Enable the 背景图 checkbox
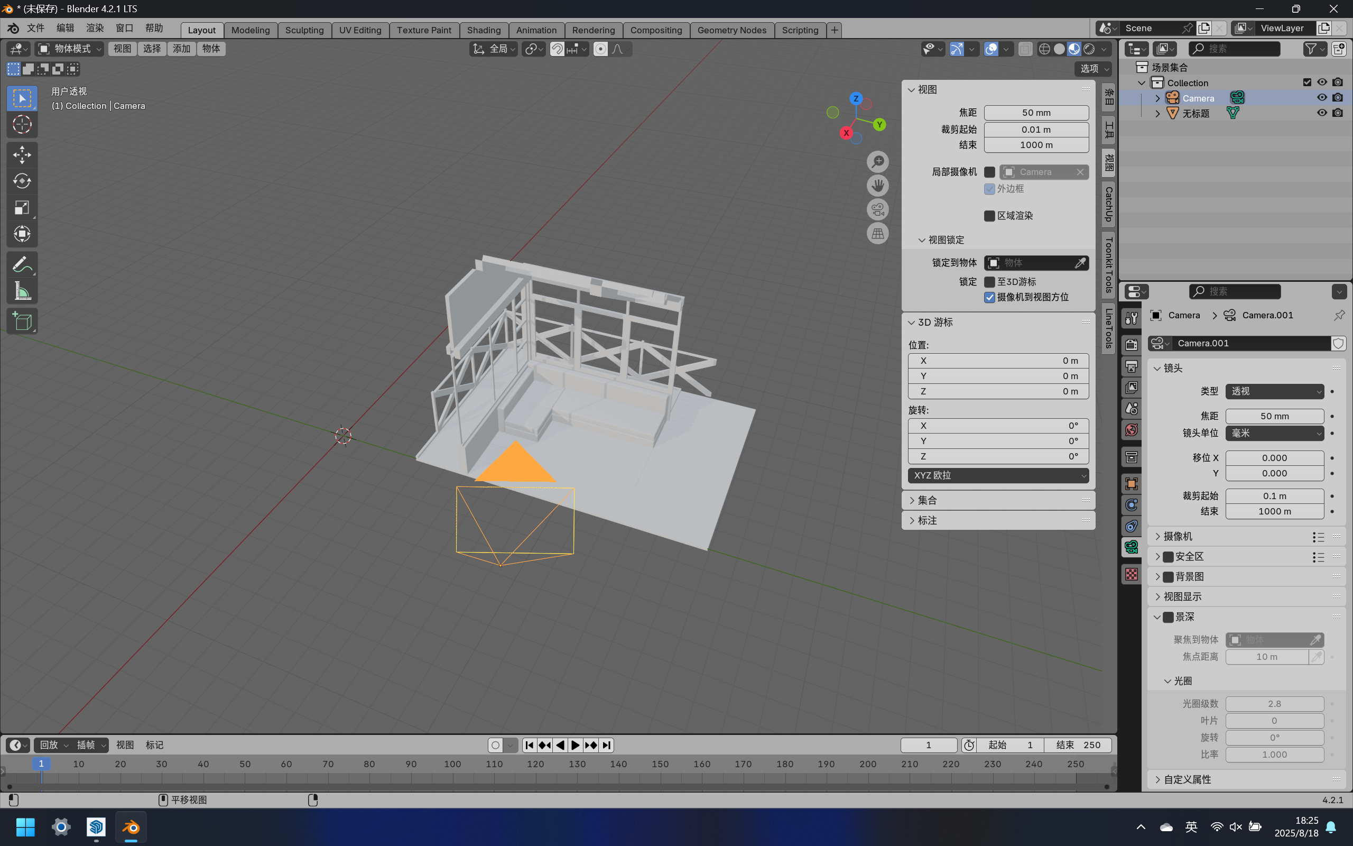 pos(1168,577)
